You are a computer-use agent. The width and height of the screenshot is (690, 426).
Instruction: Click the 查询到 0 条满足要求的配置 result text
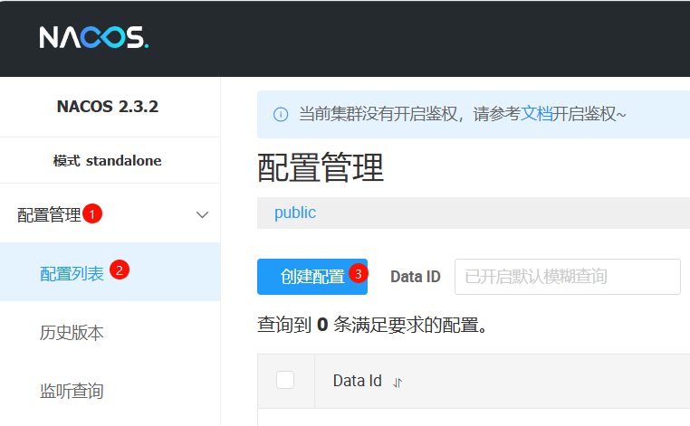372,326
